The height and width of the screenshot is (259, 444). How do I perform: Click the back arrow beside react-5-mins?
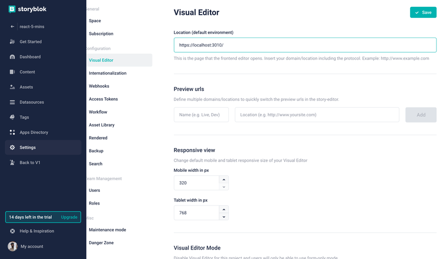pyautogui.click(x=12, y=26)
